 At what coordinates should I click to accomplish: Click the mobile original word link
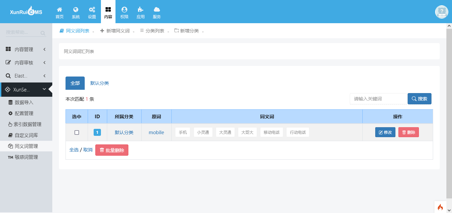pos(157,133)
